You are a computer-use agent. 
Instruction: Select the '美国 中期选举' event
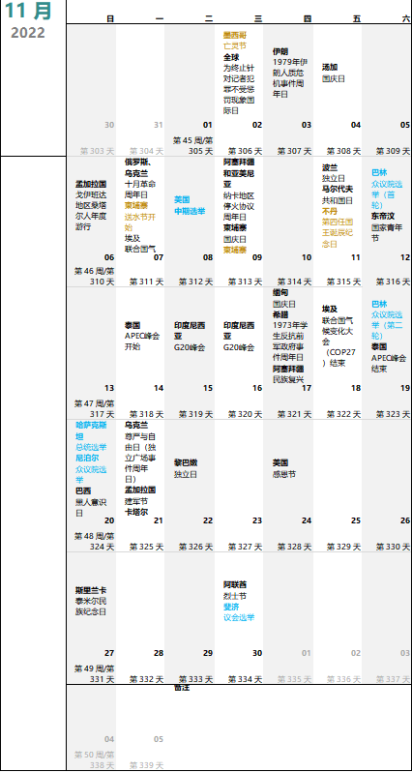190,205
